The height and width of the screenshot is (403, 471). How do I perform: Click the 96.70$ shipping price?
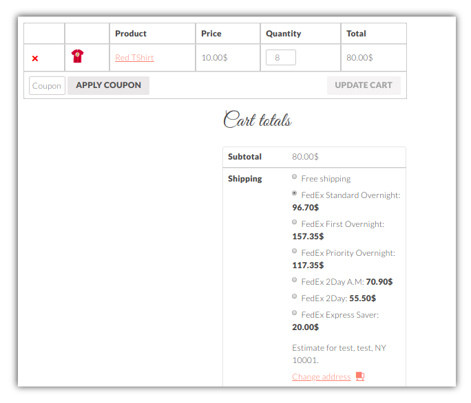306,208
